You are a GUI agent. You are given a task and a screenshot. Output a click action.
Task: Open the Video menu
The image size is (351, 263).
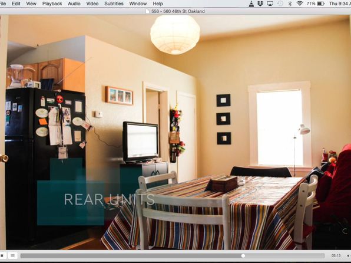92,4
